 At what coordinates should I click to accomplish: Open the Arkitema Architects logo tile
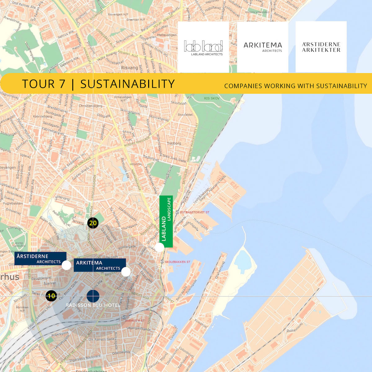coord(263,47)
